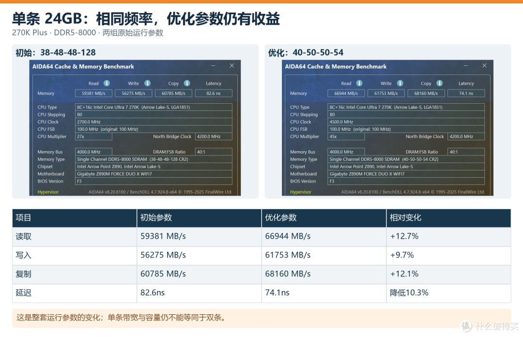Image resolution: width=523 pixels, height=337 pixels.
Task: Click the left window North Bridge Clock 4200.0 MHz value
Action: point(214,137)
